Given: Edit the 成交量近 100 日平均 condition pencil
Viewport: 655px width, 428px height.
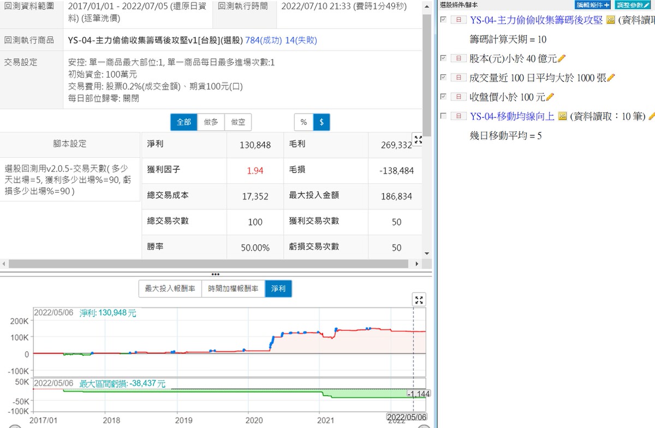Looking at the screenshot, I should pos(611,78).
